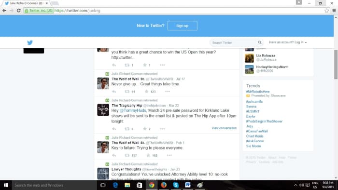Open the Chrome menu
This screenshot has height=190, width=338.
(334, 10)
